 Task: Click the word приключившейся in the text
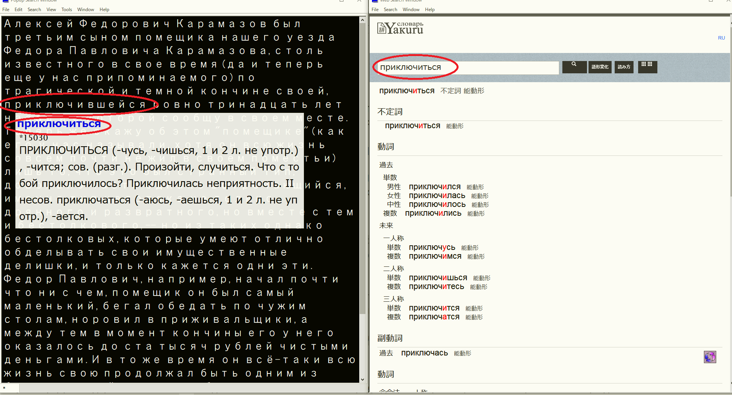(75, 105)
